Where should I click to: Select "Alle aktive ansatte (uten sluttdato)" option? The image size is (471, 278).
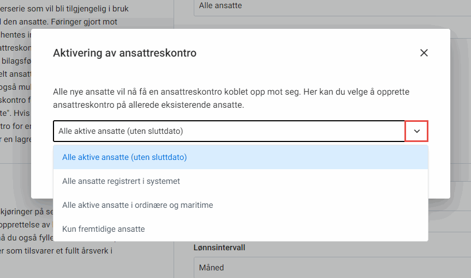pyautogui.click(x=124, y=157)
